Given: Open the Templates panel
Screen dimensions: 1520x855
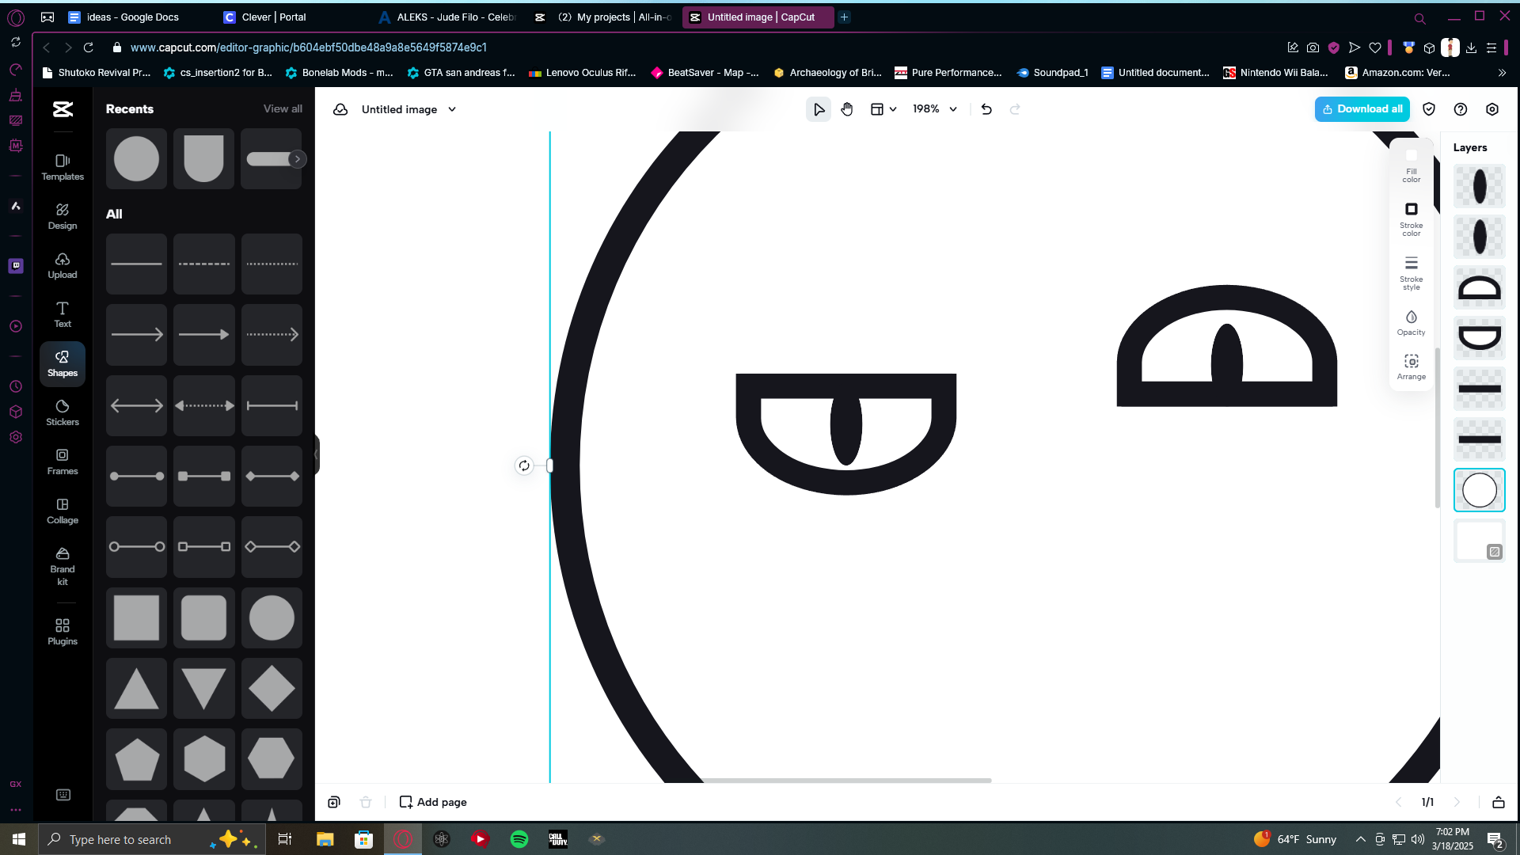Looking at the screenshot, I should click(63, 167).
